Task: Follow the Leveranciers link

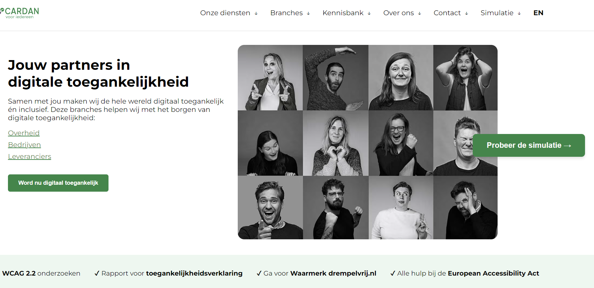Action: (30, 156)
